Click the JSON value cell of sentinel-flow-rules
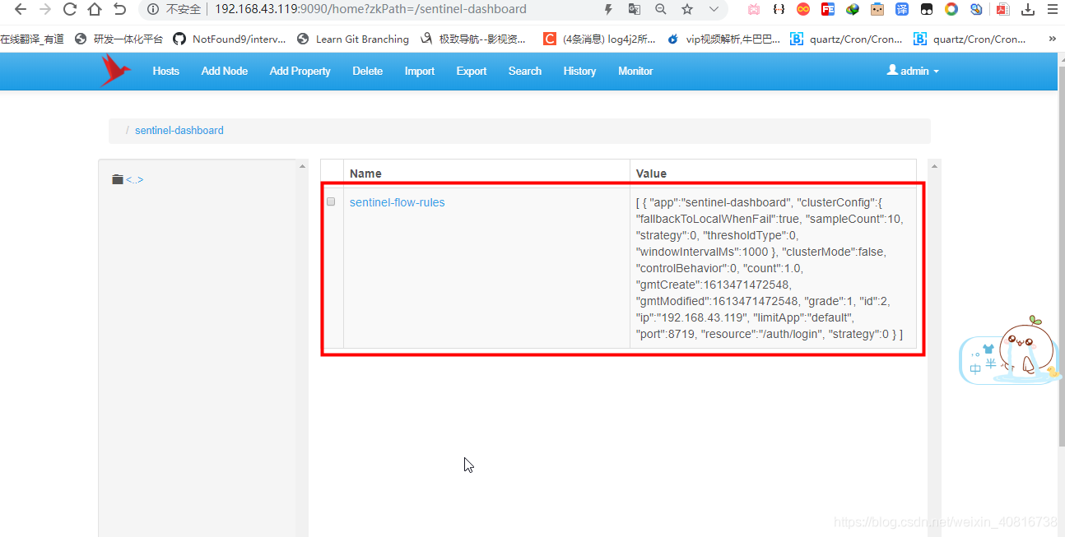 point(772,268)
